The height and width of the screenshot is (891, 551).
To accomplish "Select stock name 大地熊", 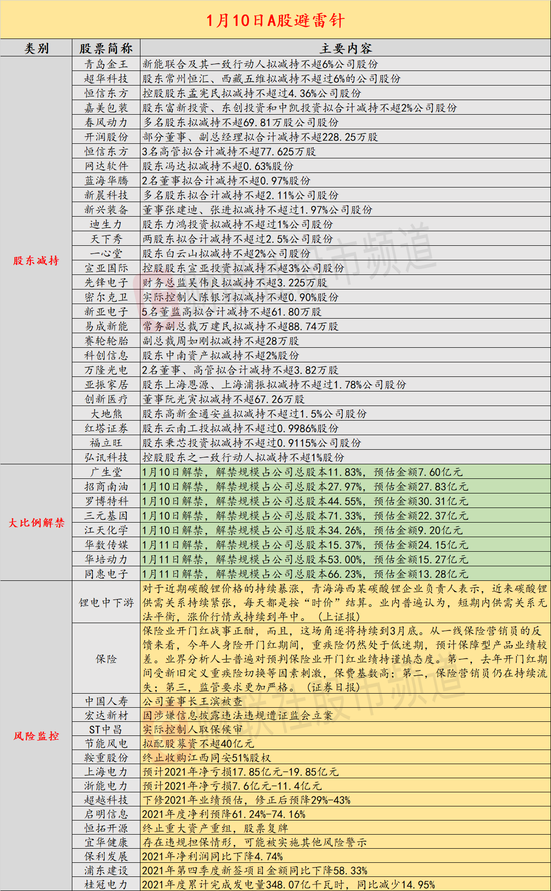I will coord(106,414).
